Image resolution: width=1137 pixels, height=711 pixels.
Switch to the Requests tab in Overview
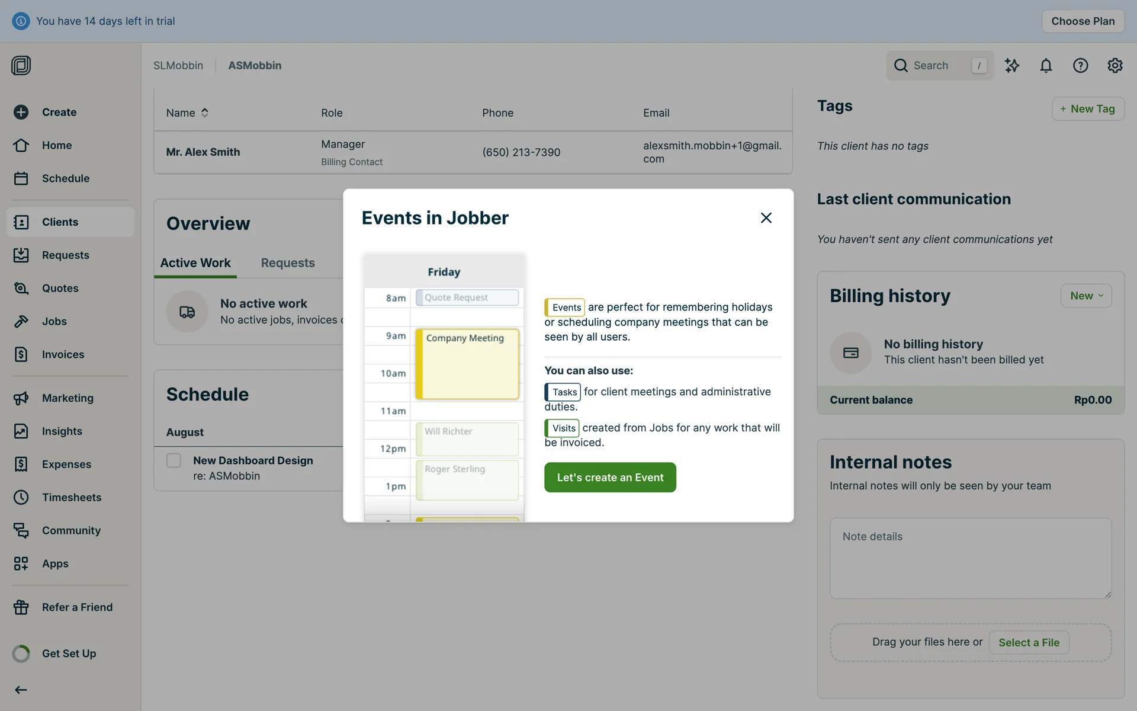click(288, 263)
